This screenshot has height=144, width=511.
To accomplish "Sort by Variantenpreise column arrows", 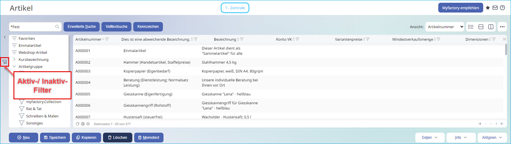I will (x=364, y=39).
